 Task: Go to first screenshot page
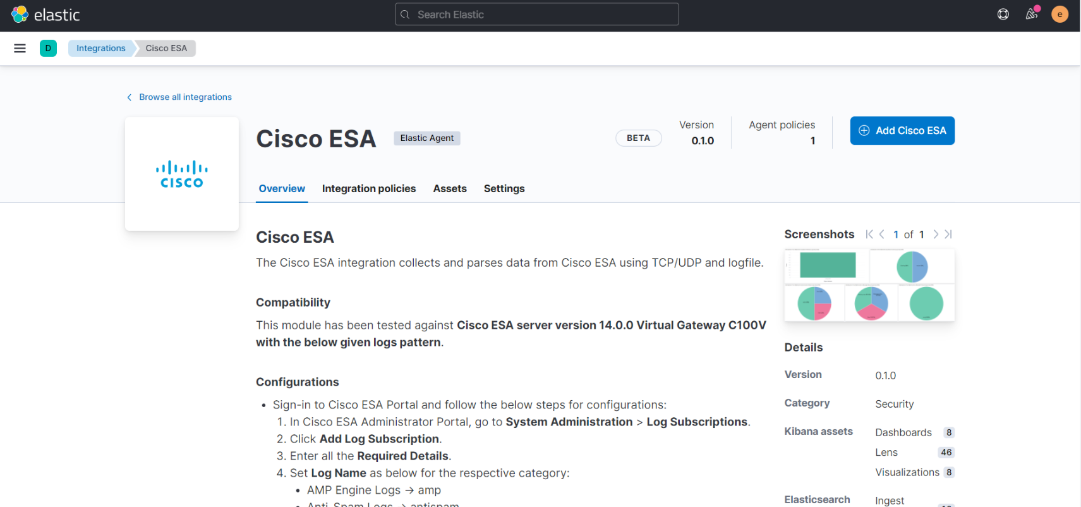[869, 235]
